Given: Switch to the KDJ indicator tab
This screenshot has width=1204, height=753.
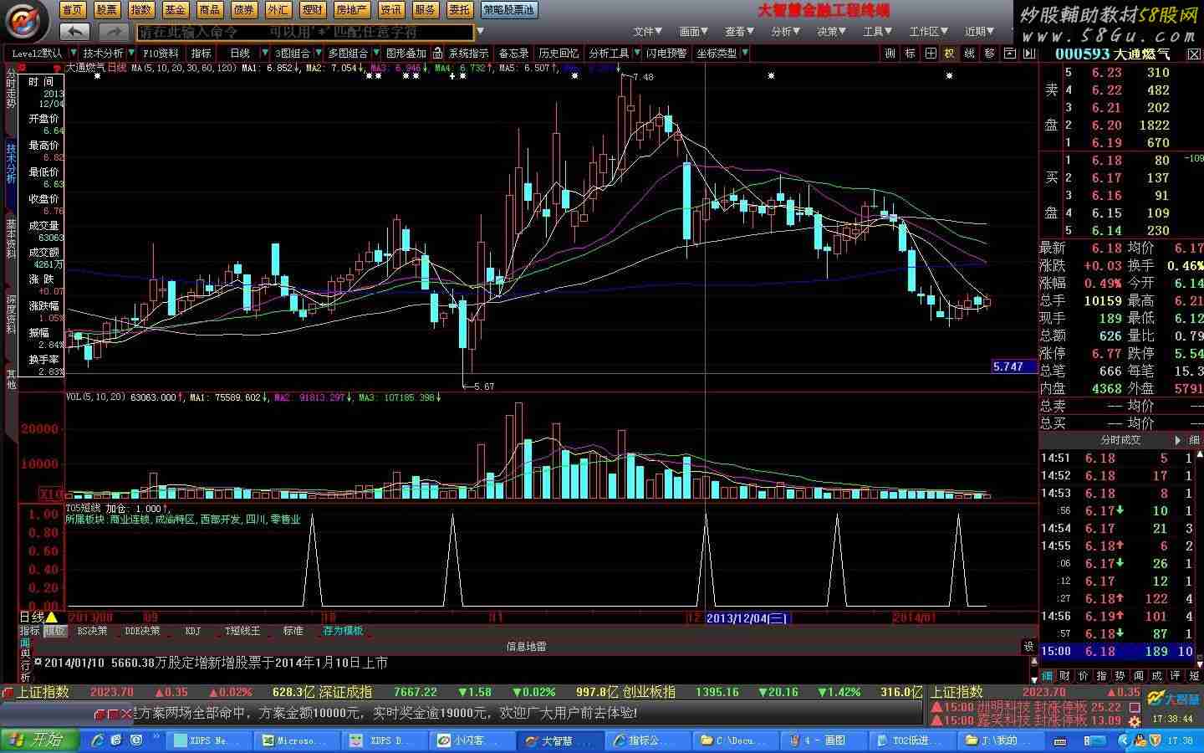Looking at the screenshot, I should coord(193,631).
